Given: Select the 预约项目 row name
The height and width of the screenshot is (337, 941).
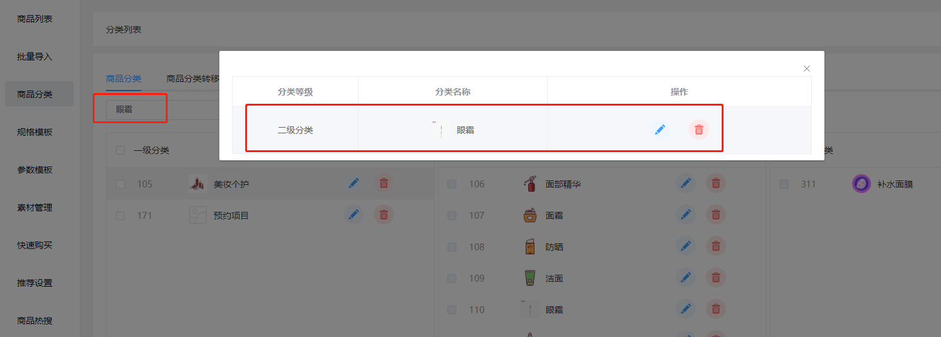Looking at the screenshot, I should (x=231, y=216).
